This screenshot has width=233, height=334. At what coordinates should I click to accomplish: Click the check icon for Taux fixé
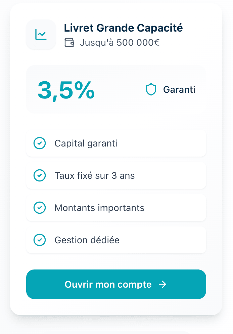pos(40,175)
